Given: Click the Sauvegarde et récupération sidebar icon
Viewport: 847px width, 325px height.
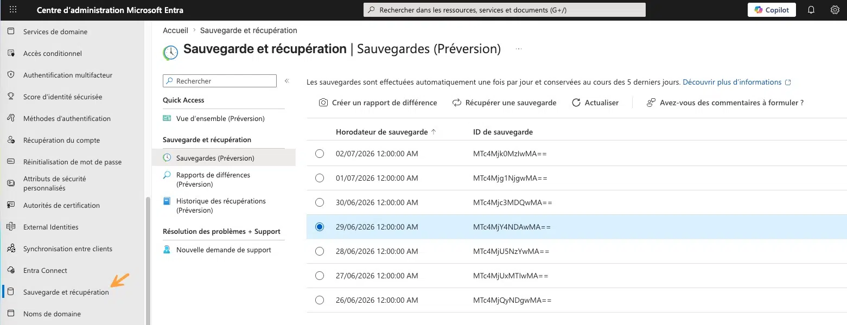Looking at the screenshot, I should [x=11, y=292].
